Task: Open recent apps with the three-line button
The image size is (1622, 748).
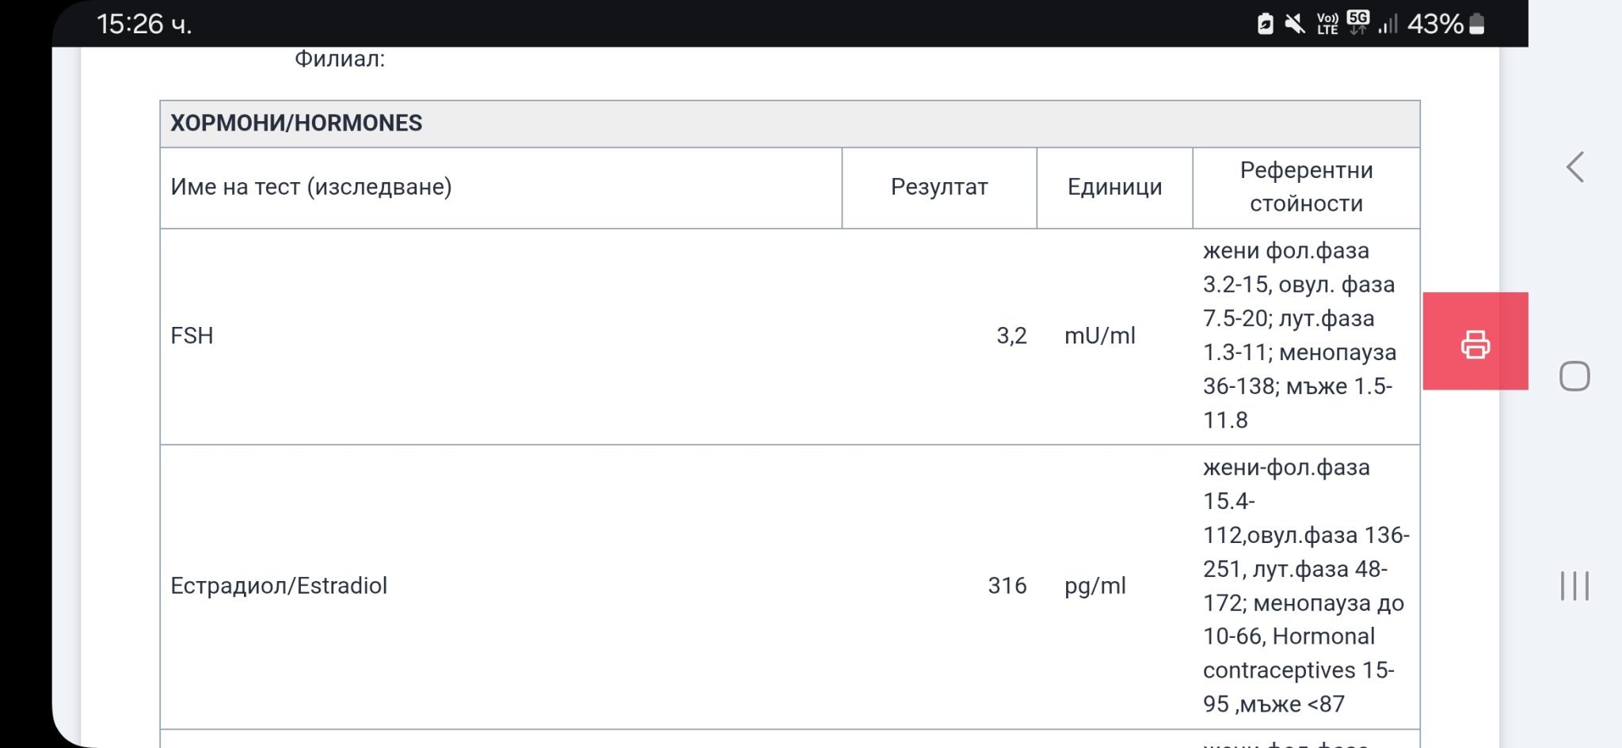Action: click(1574, 586)
